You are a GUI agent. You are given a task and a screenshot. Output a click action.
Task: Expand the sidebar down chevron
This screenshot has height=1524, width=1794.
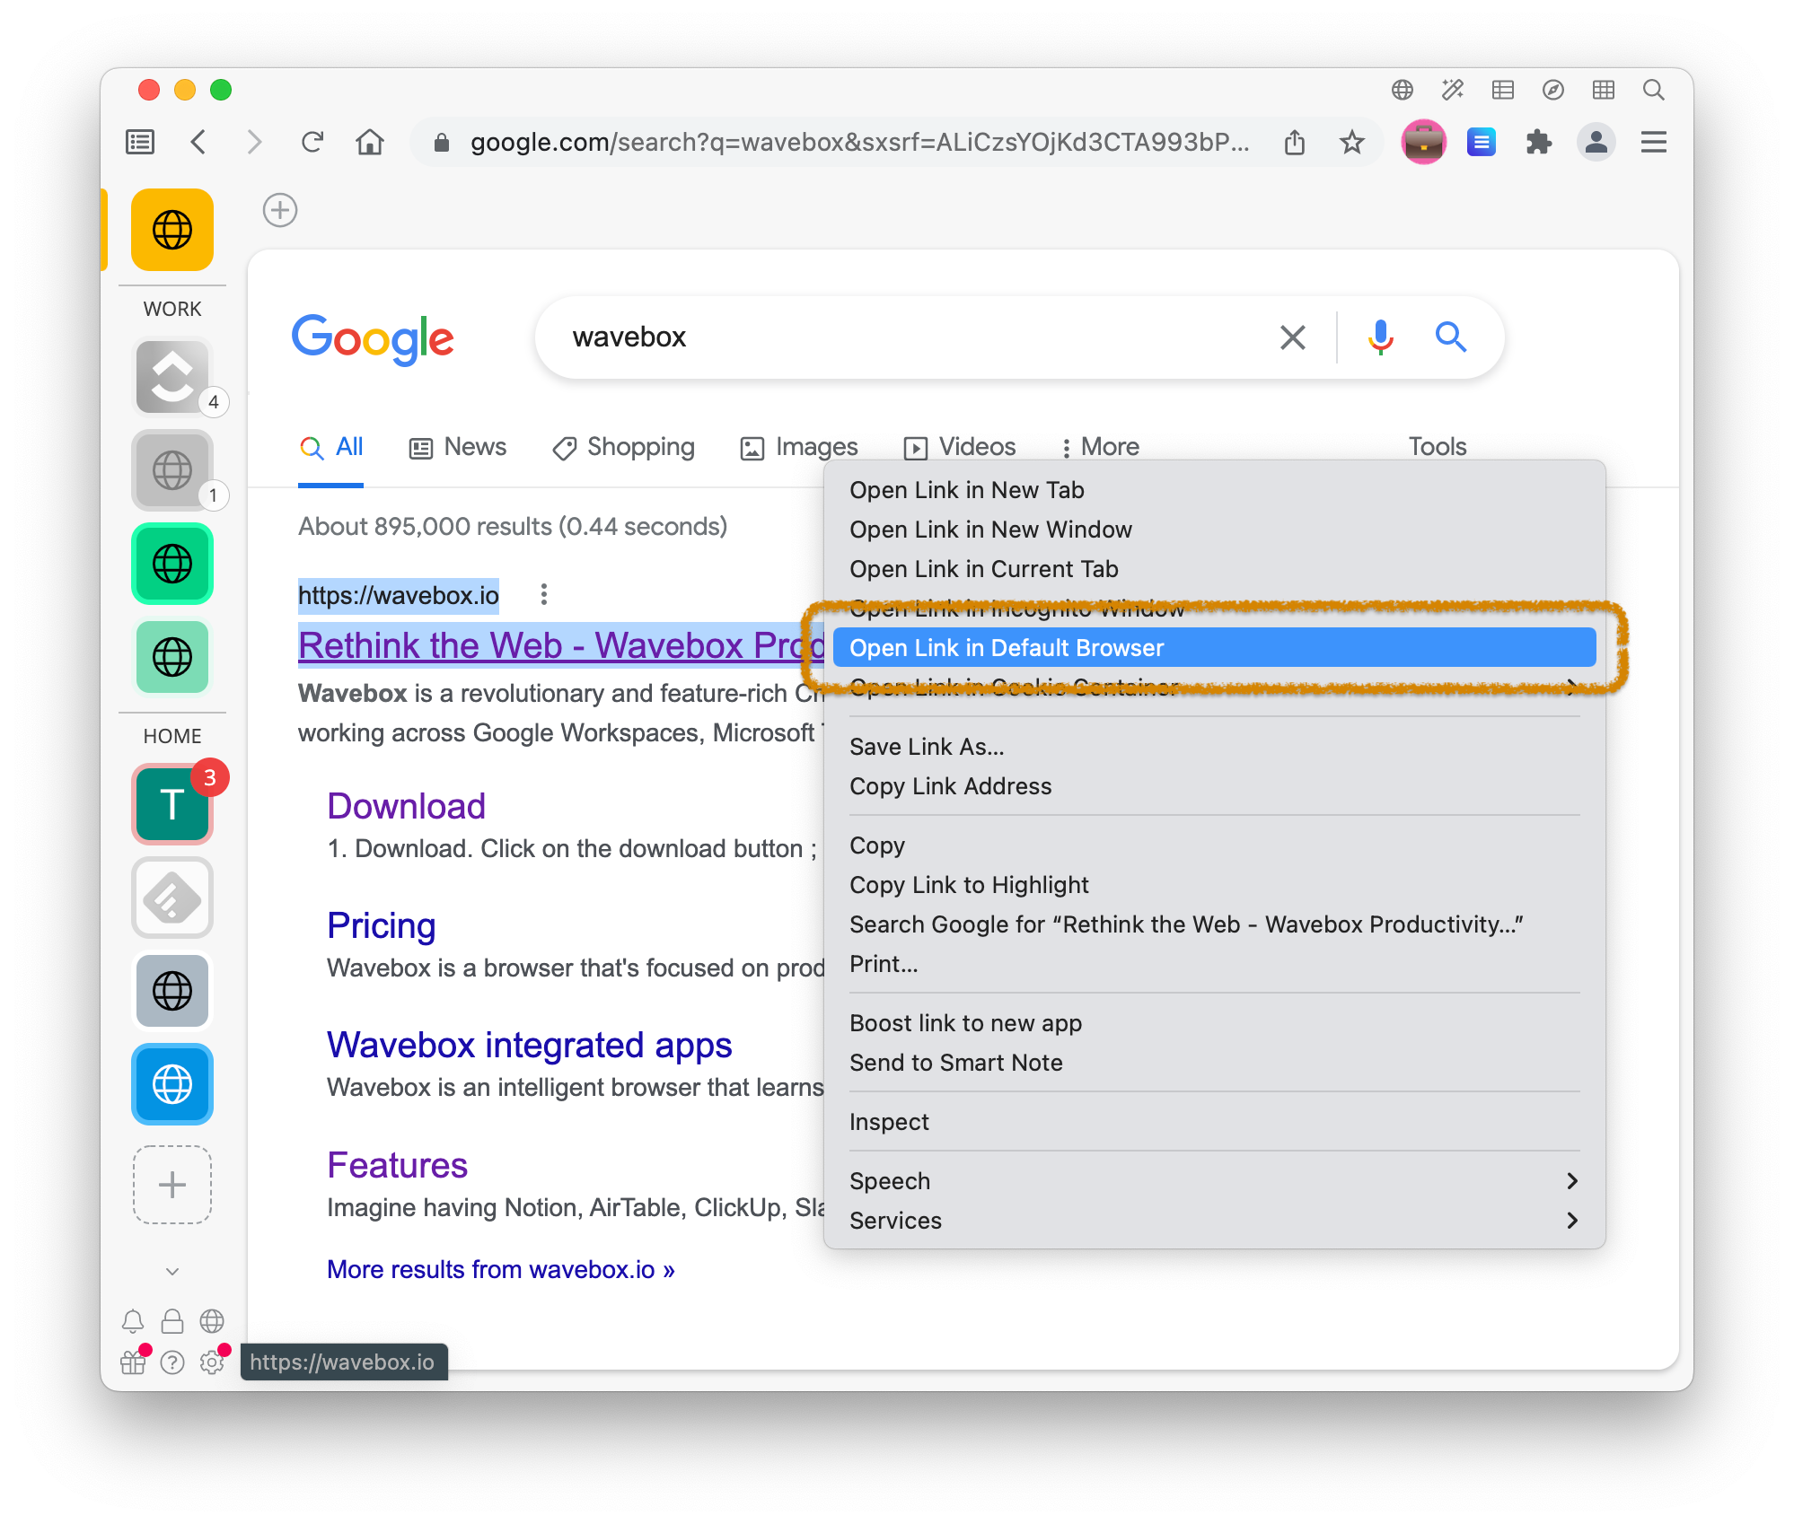(x=172, y=1271)
